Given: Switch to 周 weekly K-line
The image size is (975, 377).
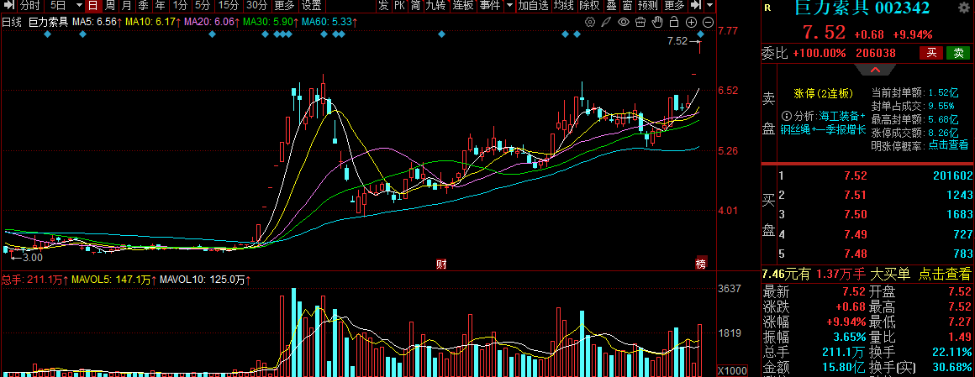Looking at the screenshot, I should (x=109, y=6).
